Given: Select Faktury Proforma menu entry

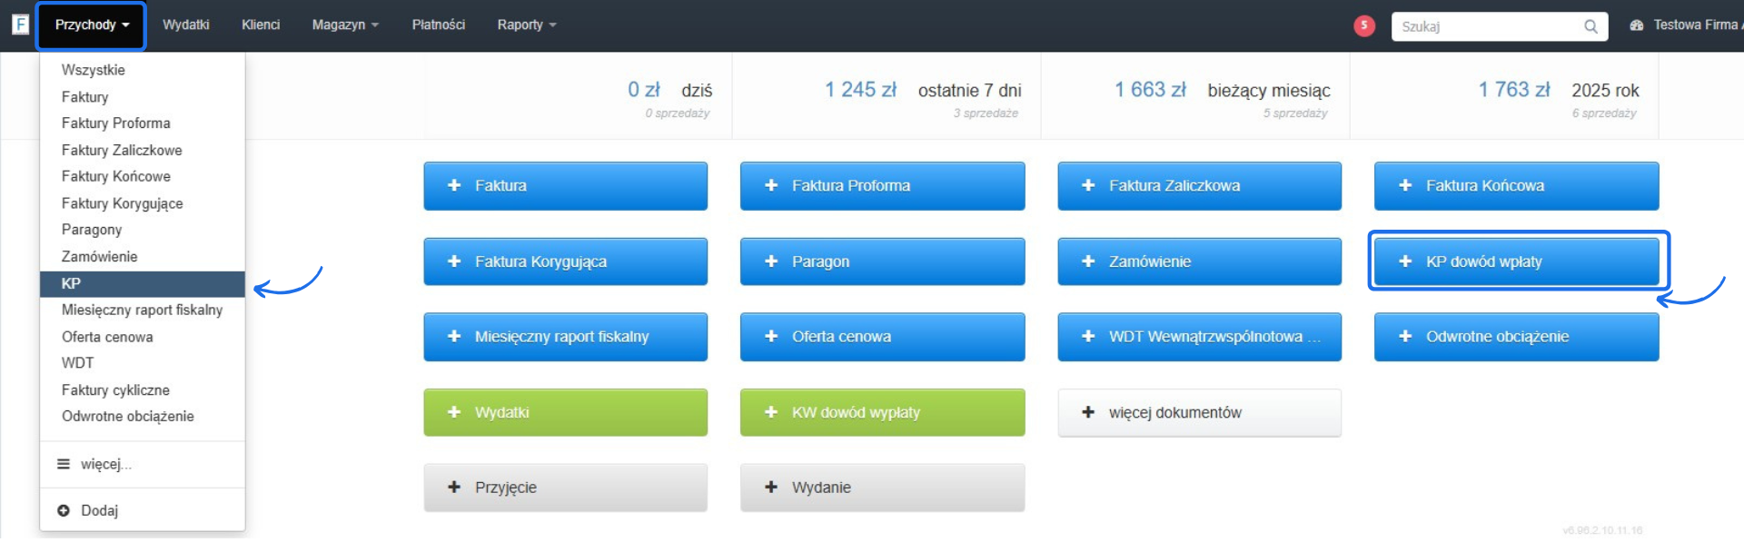Looking at the screenshot, I should 143,123.
